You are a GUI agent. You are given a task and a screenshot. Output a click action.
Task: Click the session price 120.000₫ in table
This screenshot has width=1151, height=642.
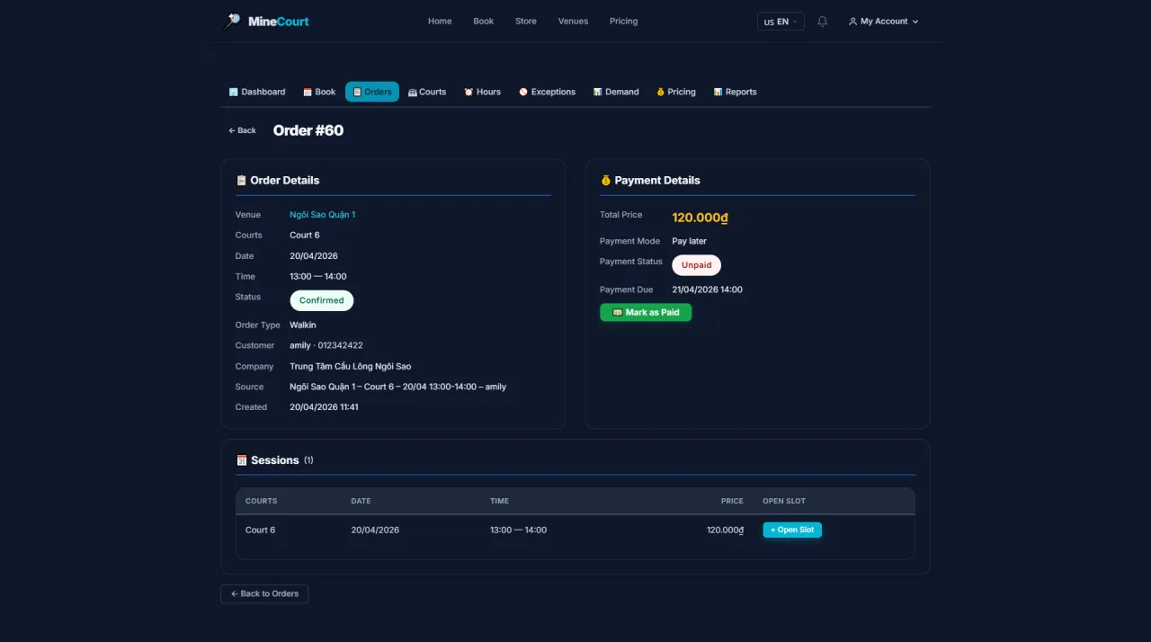click(725, 530)
